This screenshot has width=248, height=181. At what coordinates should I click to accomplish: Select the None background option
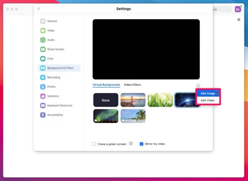(x=106, y=100)
